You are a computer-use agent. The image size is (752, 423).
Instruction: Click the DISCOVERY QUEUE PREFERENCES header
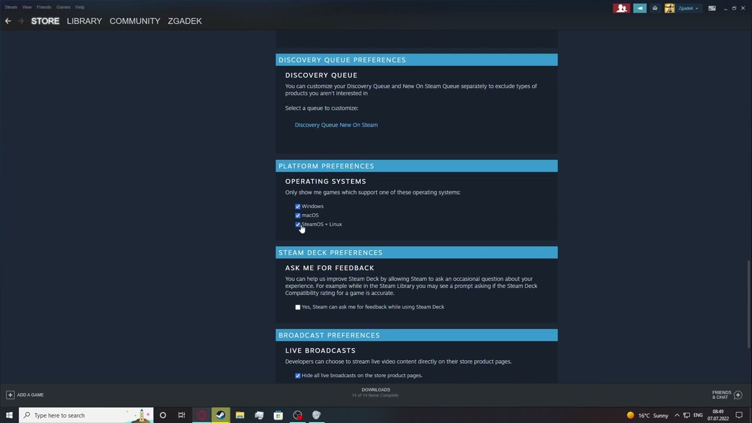pos(417,60)
